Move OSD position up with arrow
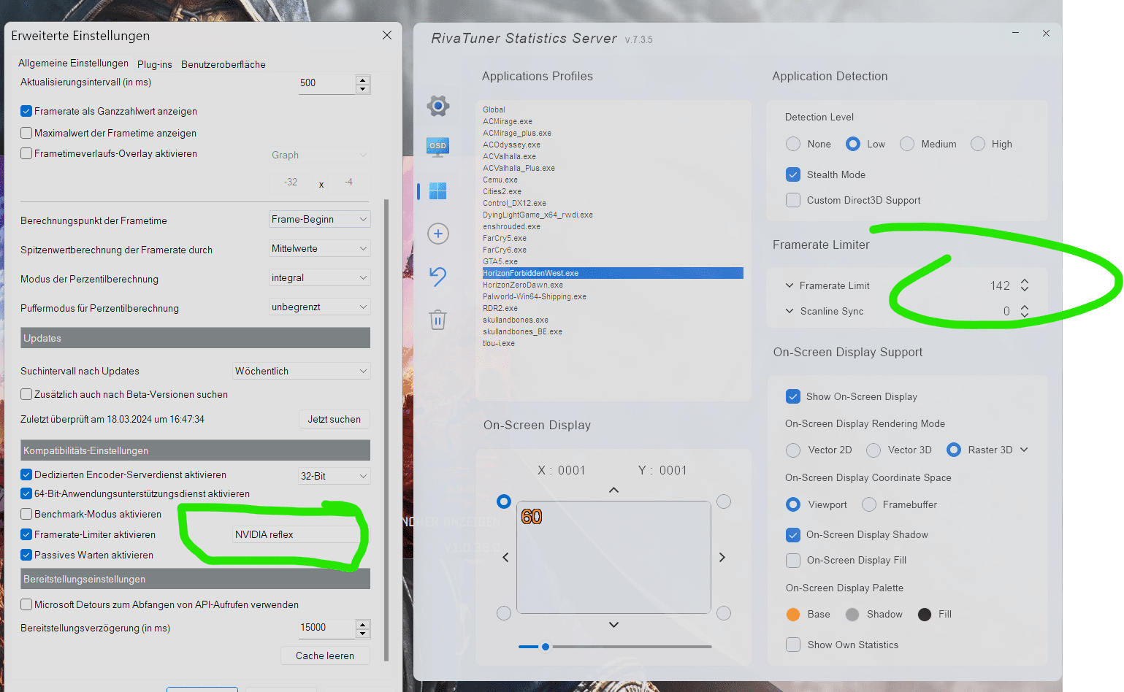The height and width of the screenshot is (692, 1124). click(x=614, y=490)
